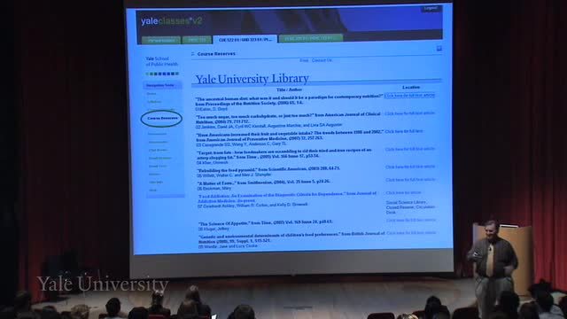567x319 pixels.
Task: Select the active CDE 572 01 tab
Action: (x=245, y=39)
